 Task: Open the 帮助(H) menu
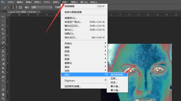94,2
